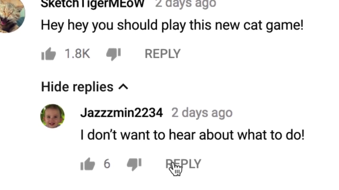Reply to SketchTigerMEoW's comment
The height and width of the screenshot is (190, 339).
162,54
